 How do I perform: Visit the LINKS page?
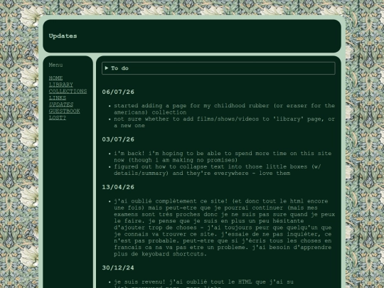click(x=58, y=98)
